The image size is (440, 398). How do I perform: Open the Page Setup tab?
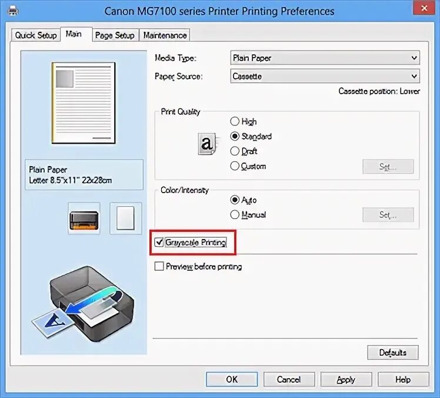(115, 35)
